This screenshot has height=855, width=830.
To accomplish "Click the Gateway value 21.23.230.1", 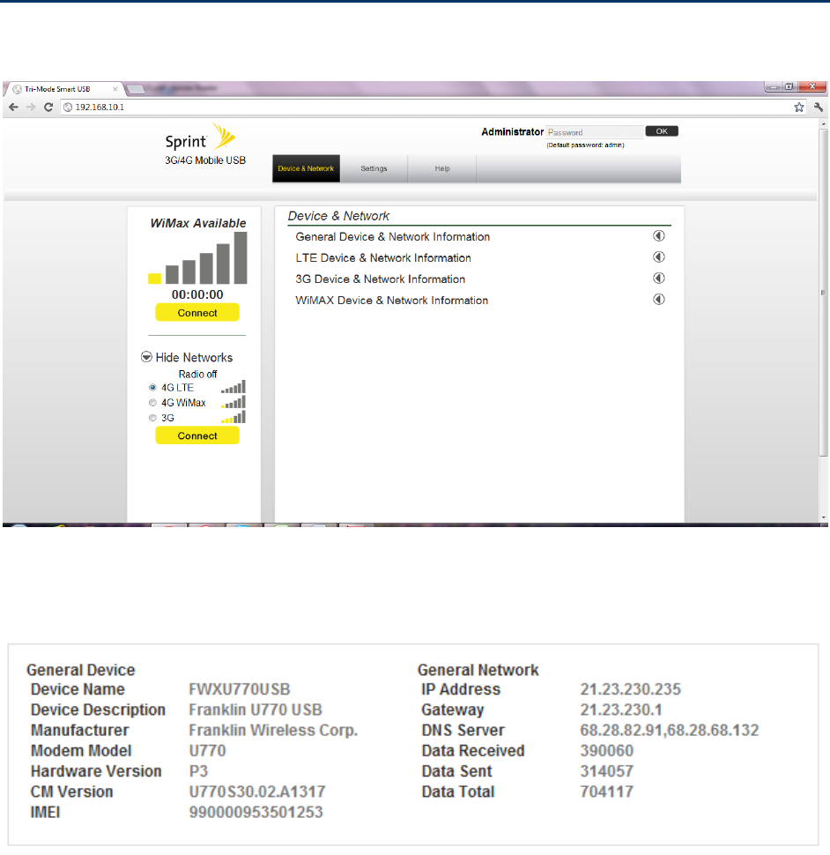I will (x=620, y=710).
